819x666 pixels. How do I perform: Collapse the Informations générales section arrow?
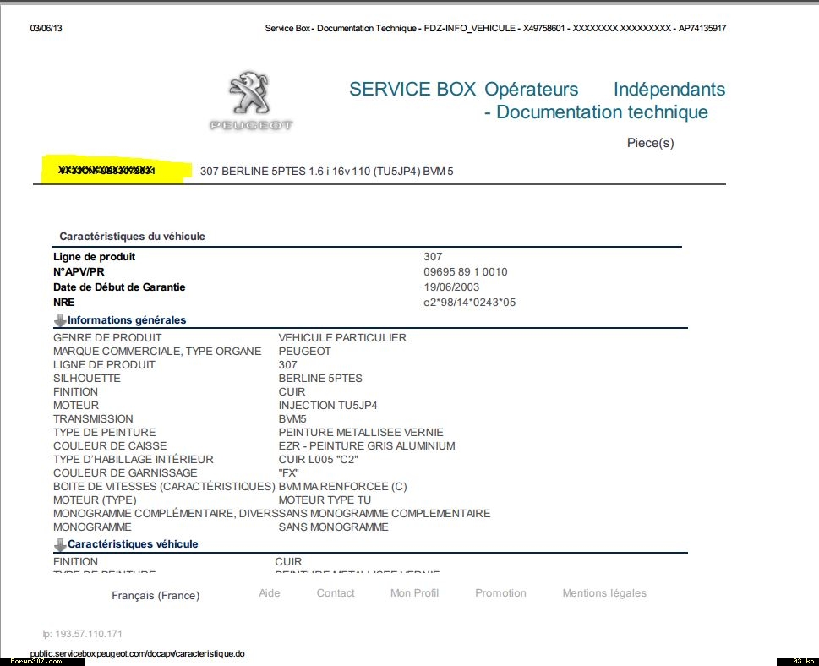tap(60, 320)
